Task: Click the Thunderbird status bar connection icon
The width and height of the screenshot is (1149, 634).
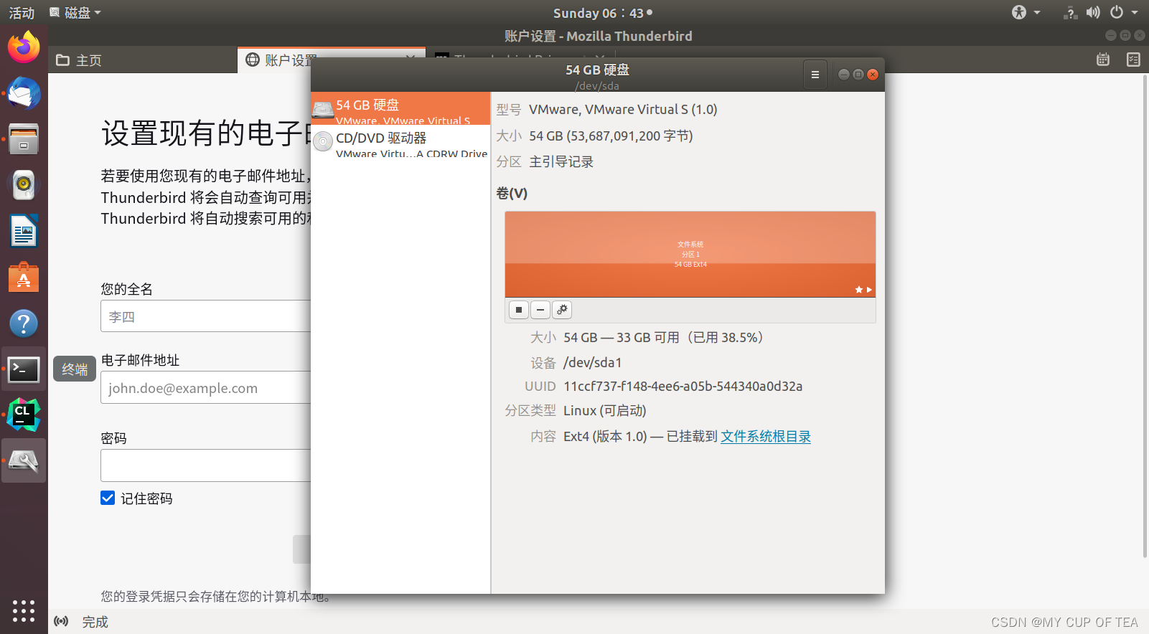Action: 62,621
